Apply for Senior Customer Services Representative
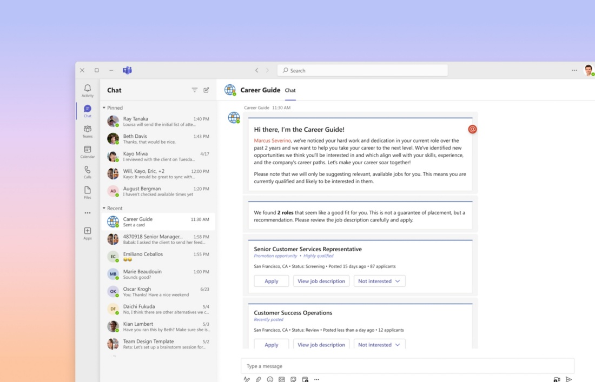The width and height of the screenshot is (595, 382). [x=272, y=281]
